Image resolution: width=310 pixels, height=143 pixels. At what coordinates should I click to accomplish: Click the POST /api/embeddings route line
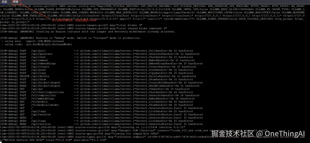[101, 63]
